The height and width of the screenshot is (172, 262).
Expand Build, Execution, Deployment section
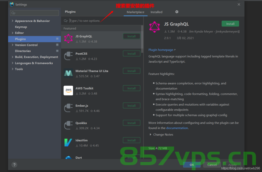(x=12, y=57)
